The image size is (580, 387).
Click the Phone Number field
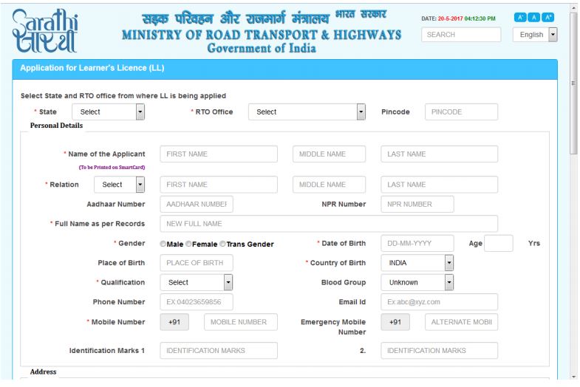point(197,302)
